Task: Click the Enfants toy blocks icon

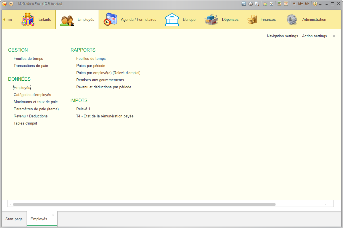Action: point(27,19)
